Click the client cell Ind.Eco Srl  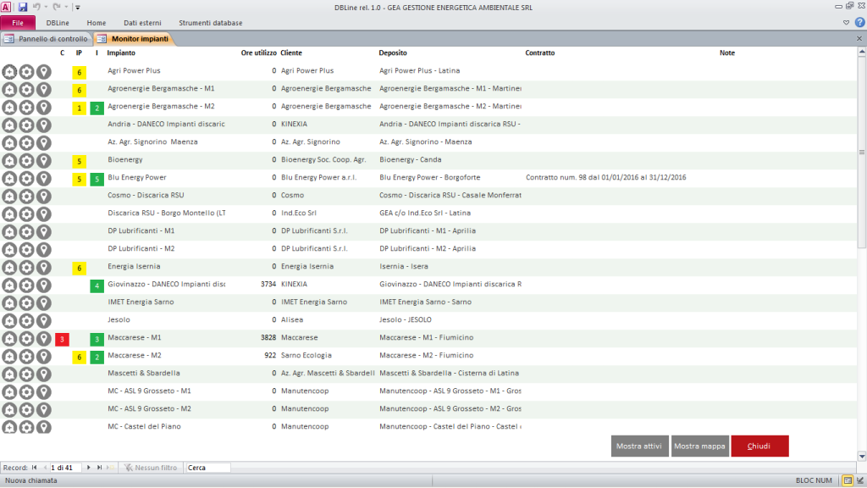point(299,213)
